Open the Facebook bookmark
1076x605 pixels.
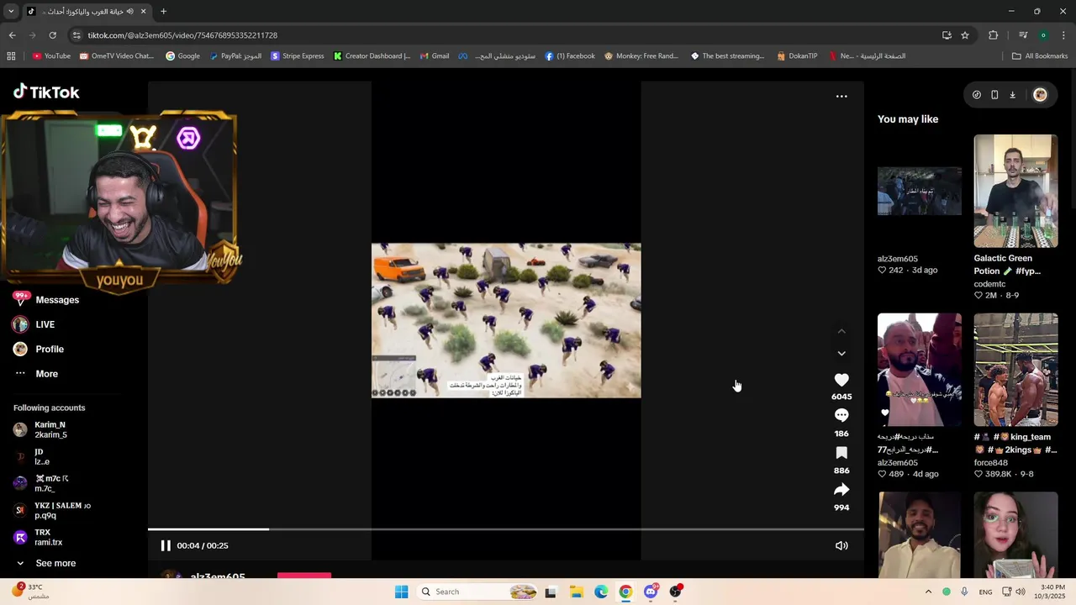pyautogui.click(x=569, y=56)
